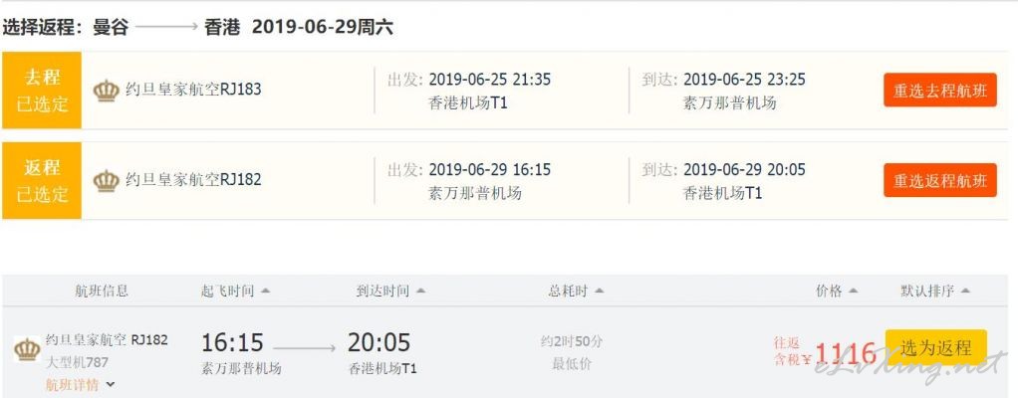Viewport: 1018px width, 398px height.
Task: Click the crown logo beside flight RJ182 result
Action: point(27,349)
